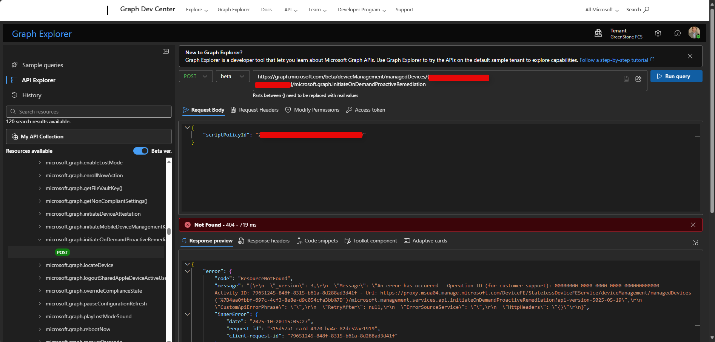Screen dimensions: 715x342
Task: Expand microsoft.graph.pauseConfigurationRefresh node
Action: tap(40, 304)
